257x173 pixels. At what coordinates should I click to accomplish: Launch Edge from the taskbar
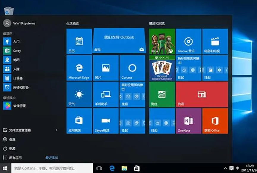[112, 168]
